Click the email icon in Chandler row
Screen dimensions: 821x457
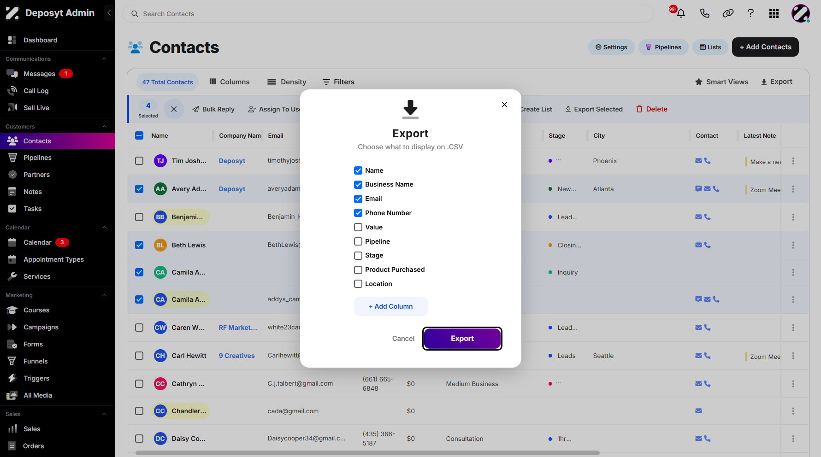698,411
